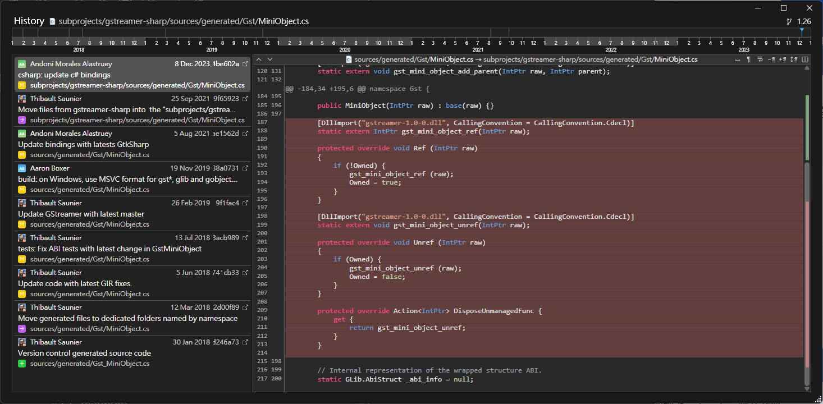Click branch icon next to 1.26
Viewport: 823px width, 404px height.
[789, 21]
